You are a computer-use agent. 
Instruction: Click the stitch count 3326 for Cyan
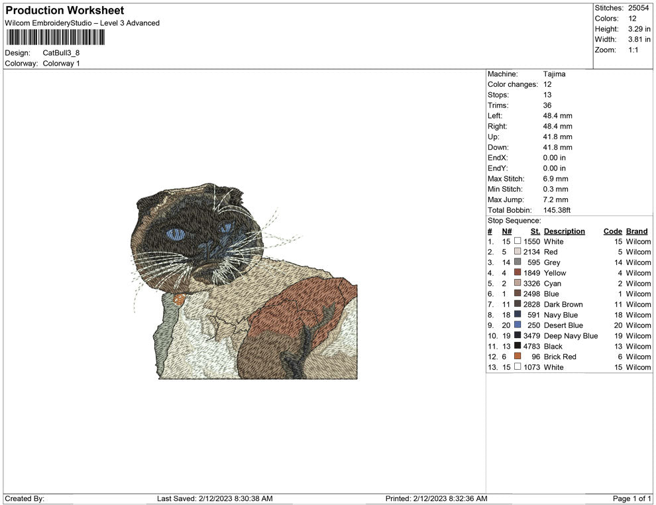[531, 283]
